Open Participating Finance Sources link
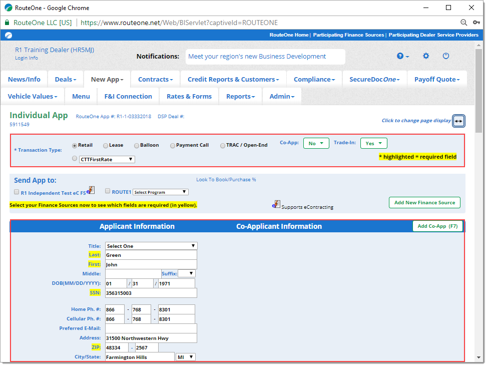This screenshot has width=487, height=366. pos(348,35)
